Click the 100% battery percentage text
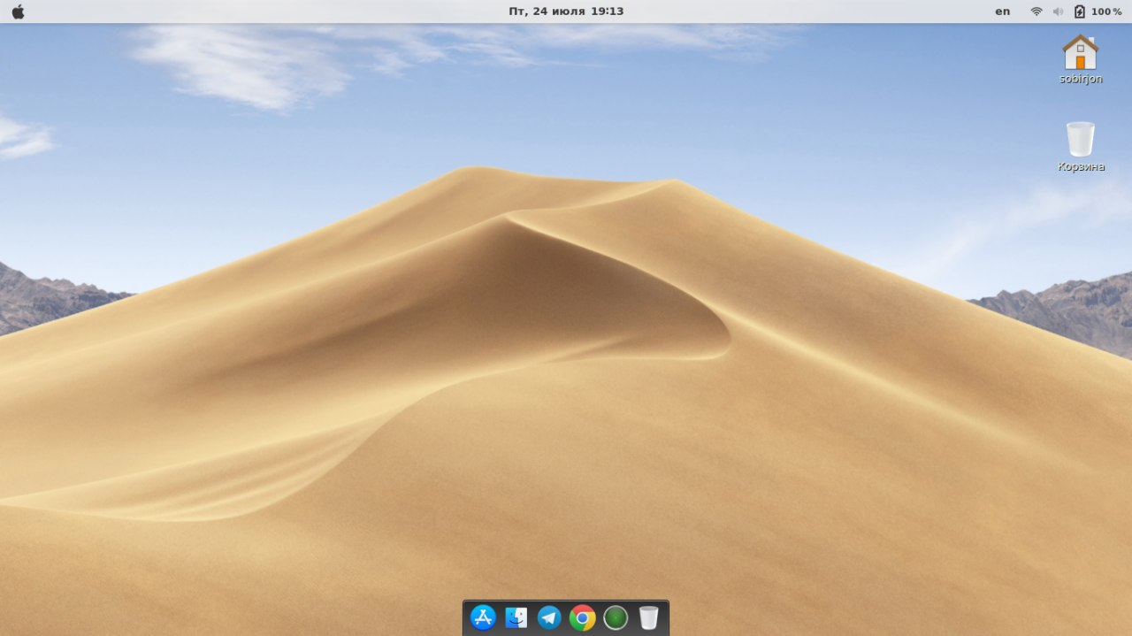Image resolution: width=1132 pixels, height=636 pixels. click(1106, 11)
